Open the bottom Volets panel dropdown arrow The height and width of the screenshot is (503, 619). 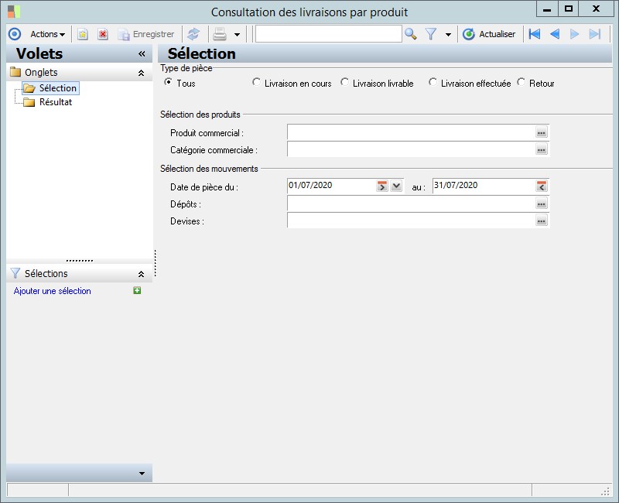142,474
